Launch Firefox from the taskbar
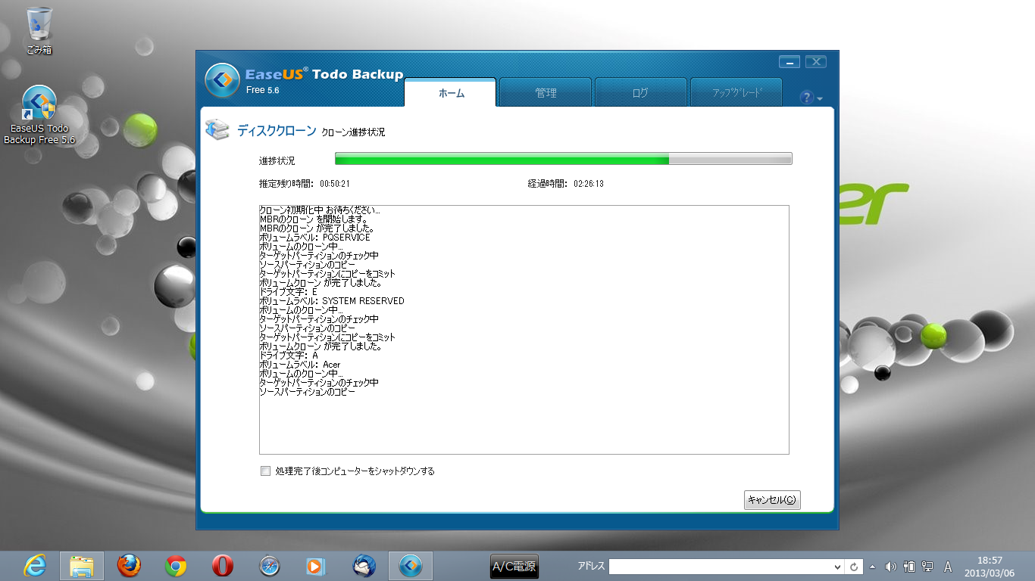1035x581 pixels. click(x=130, y=566)
